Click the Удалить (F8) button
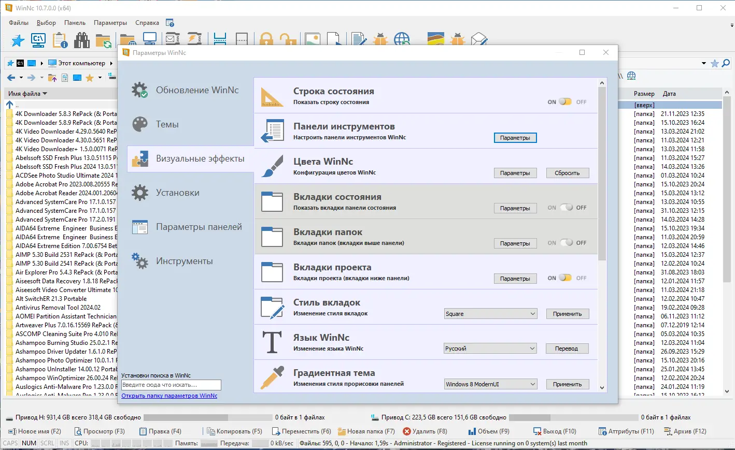Image resolution: width=735 pixels, height=450 pixels. [x=425, y=431]
